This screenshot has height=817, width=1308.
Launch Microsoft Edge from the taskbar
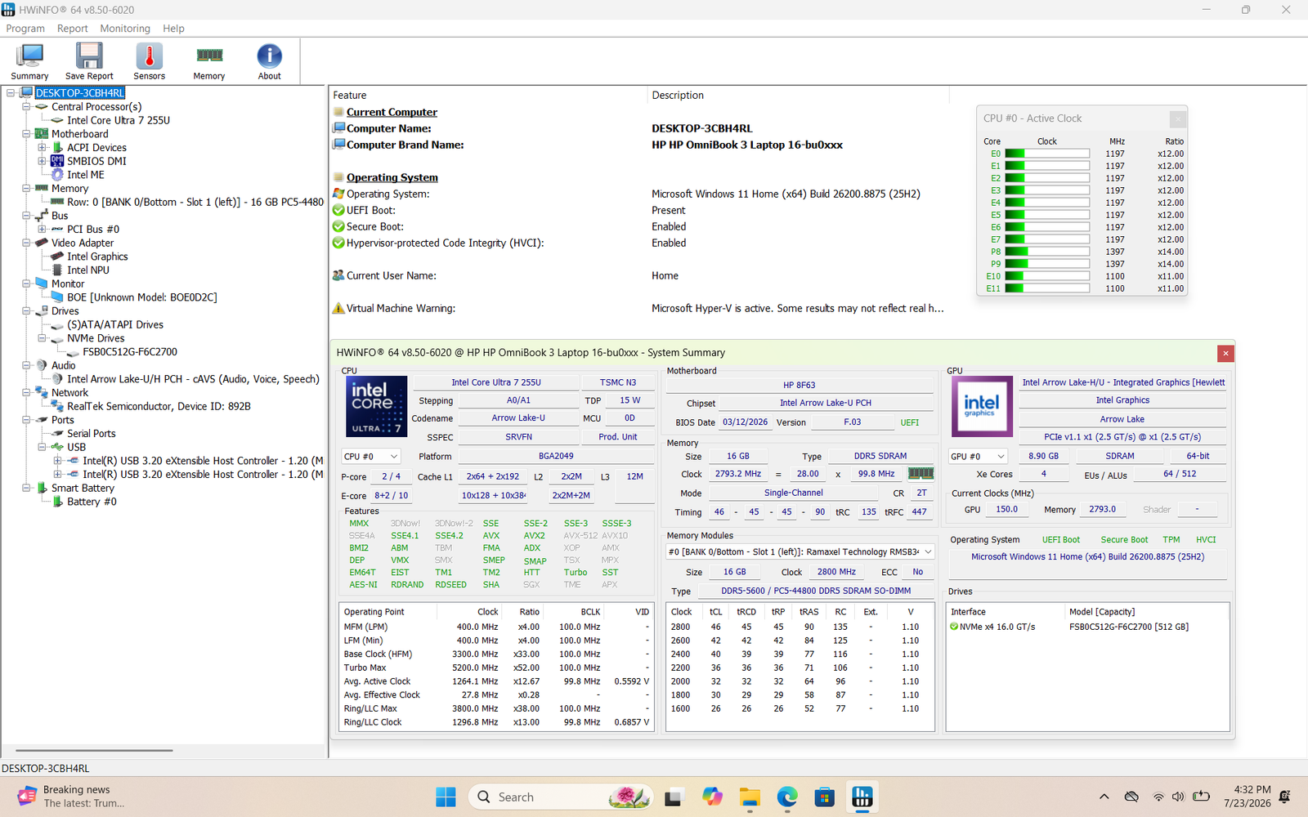click(787, 797)
